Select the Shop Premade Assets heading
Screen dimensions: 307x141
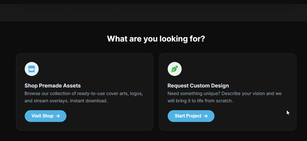click(x=52, y=86)
